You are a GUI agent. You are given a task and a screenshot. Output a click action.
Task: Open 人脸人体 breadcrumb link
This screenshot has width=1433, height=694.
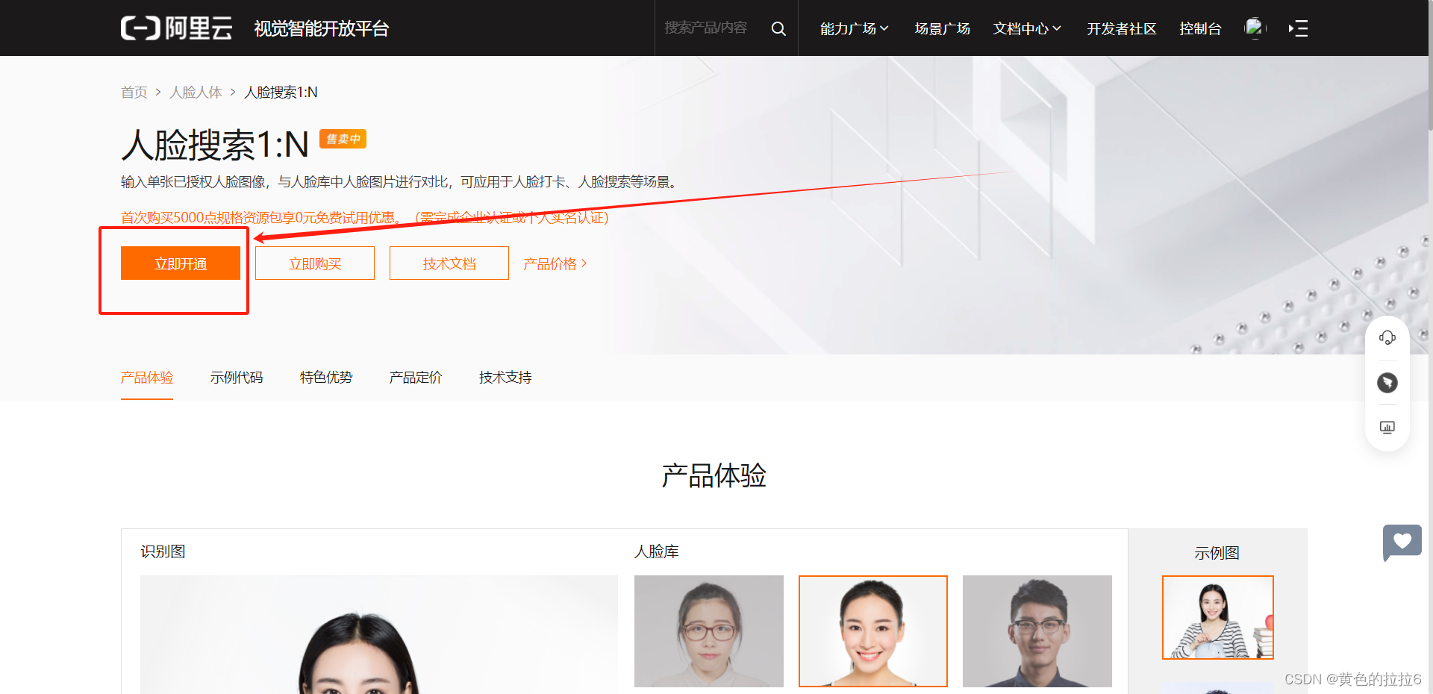pyautogui.click(x=196, y=92)
